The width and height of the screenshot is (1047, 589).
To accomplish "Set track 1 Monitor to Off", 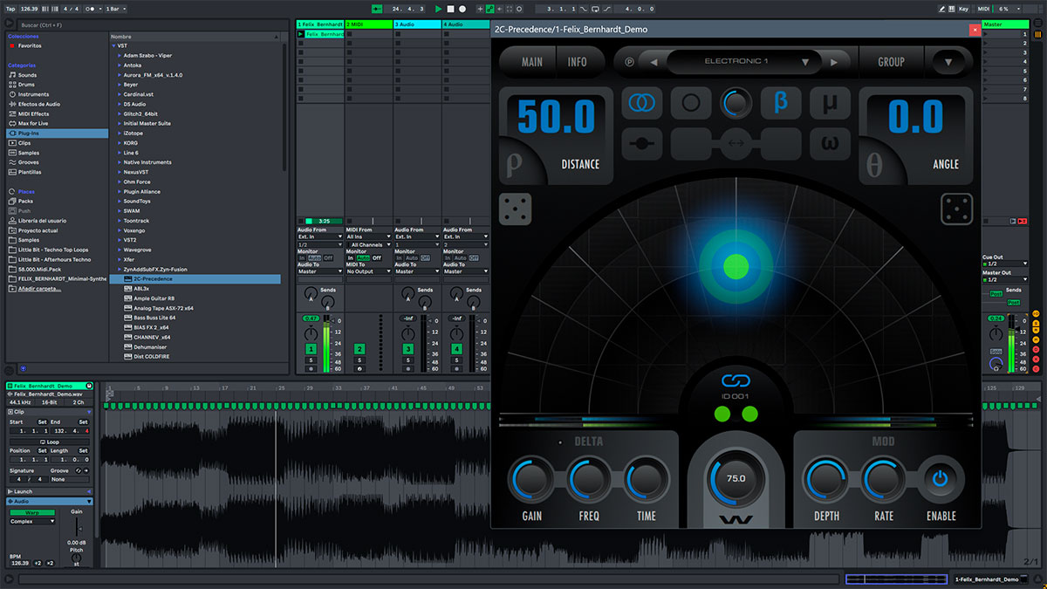I will point(328,258).
